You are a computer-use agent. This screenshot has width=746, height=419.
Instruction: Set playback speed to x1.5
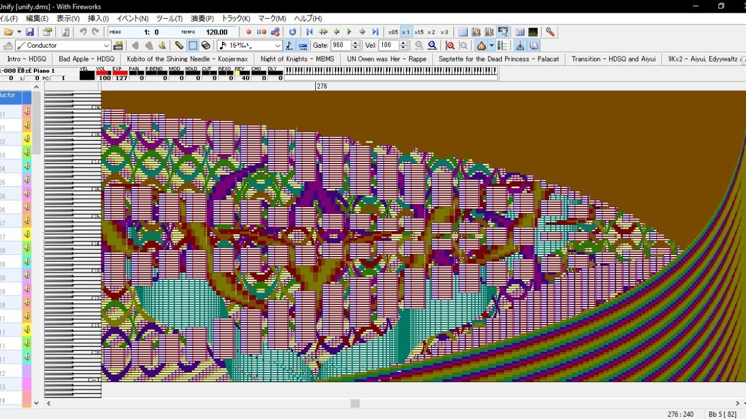coord(418,32)
